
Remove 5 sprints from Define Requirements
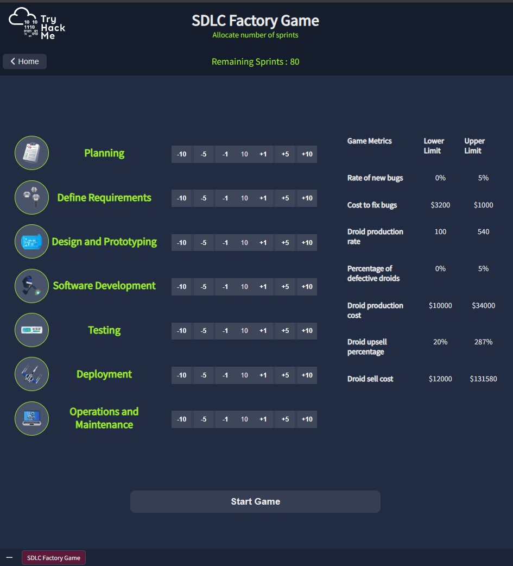pyautogui.click(x=204, y=198)
